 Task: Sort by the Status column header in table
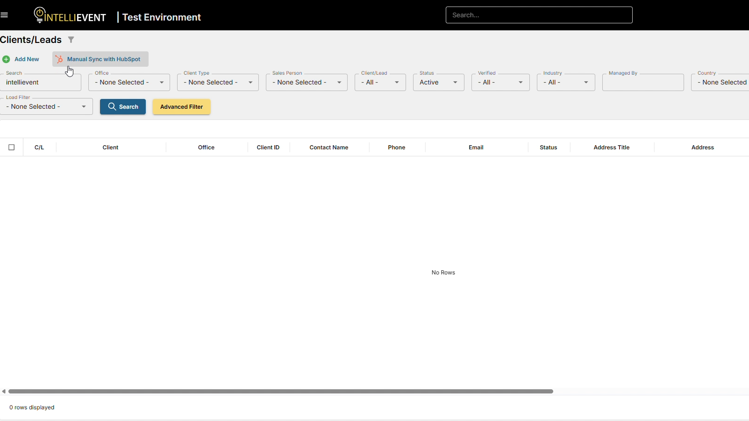[549, 147]
